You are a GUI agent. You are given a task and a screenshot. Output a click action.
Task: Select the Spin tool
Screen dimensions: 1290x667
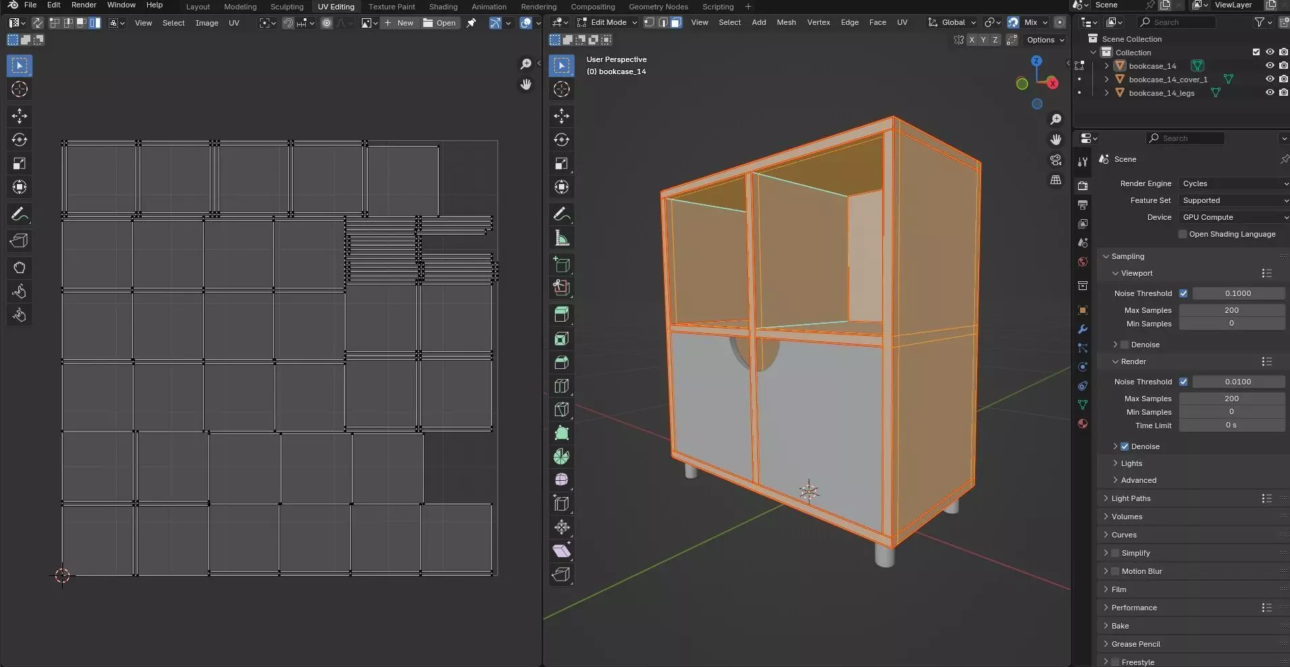point(562,457)
